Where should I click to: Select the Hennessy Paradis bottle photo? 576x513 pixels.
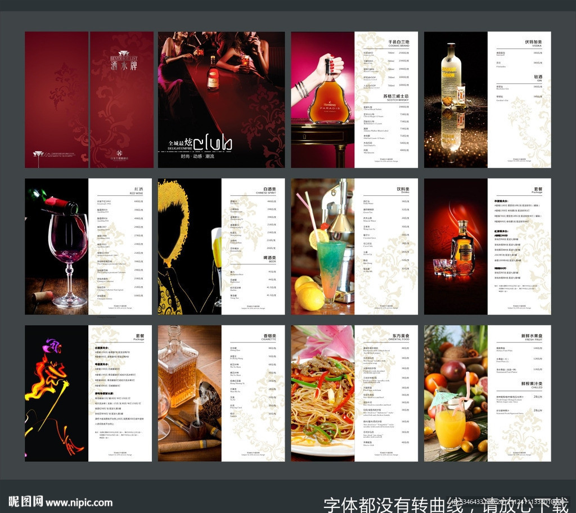pos(323,100)
